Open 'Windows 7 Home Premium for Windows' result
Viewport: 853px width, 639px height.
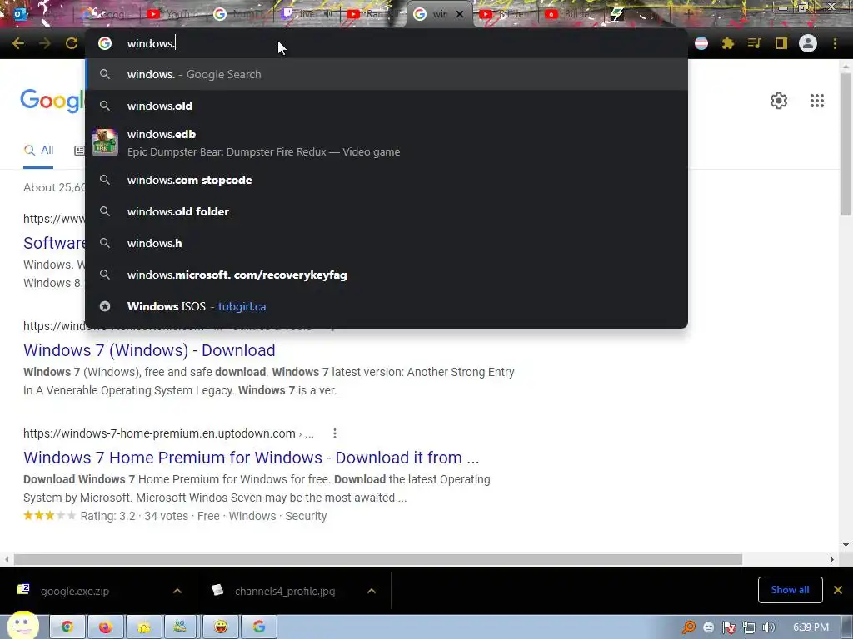click(x=252, y=458)
